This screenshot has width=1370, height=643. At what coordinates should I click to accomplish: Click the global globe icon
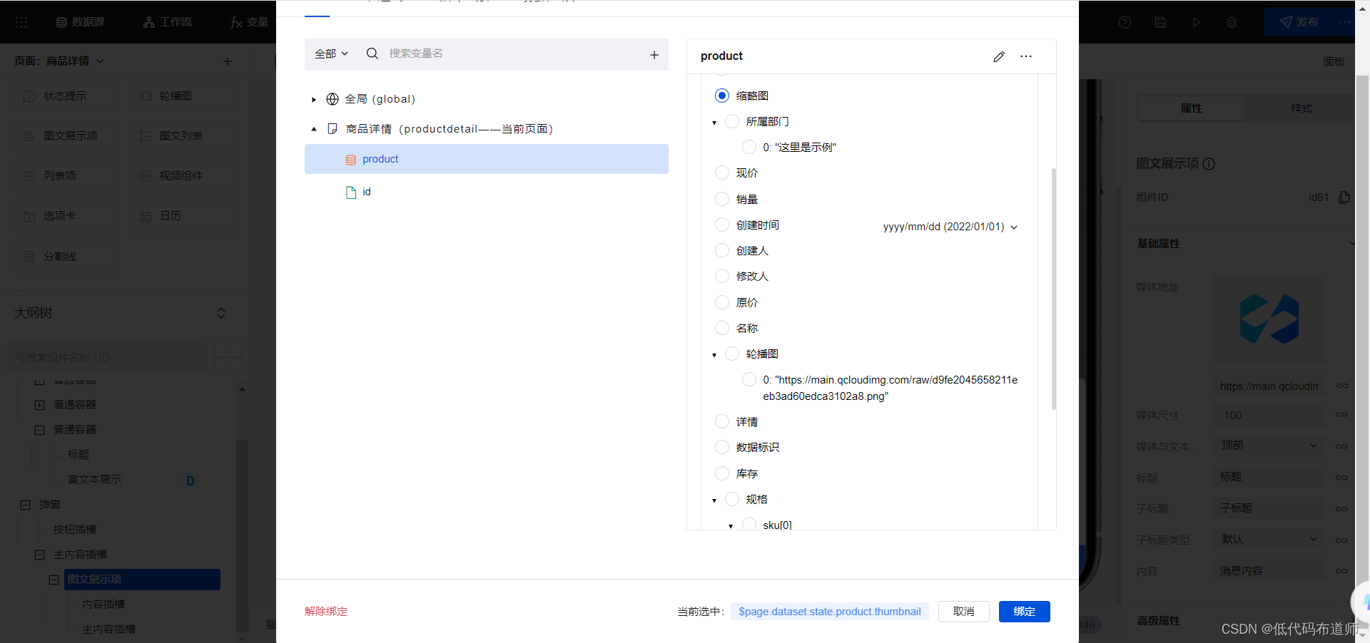point(333,99)
